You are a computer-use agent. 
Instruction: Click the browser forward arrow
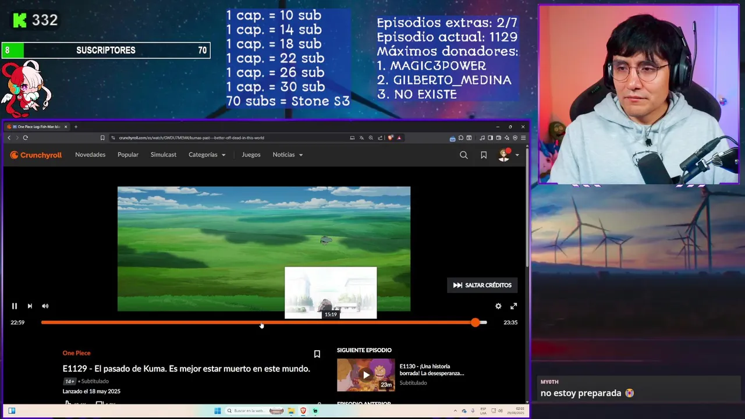pos(17,138)
